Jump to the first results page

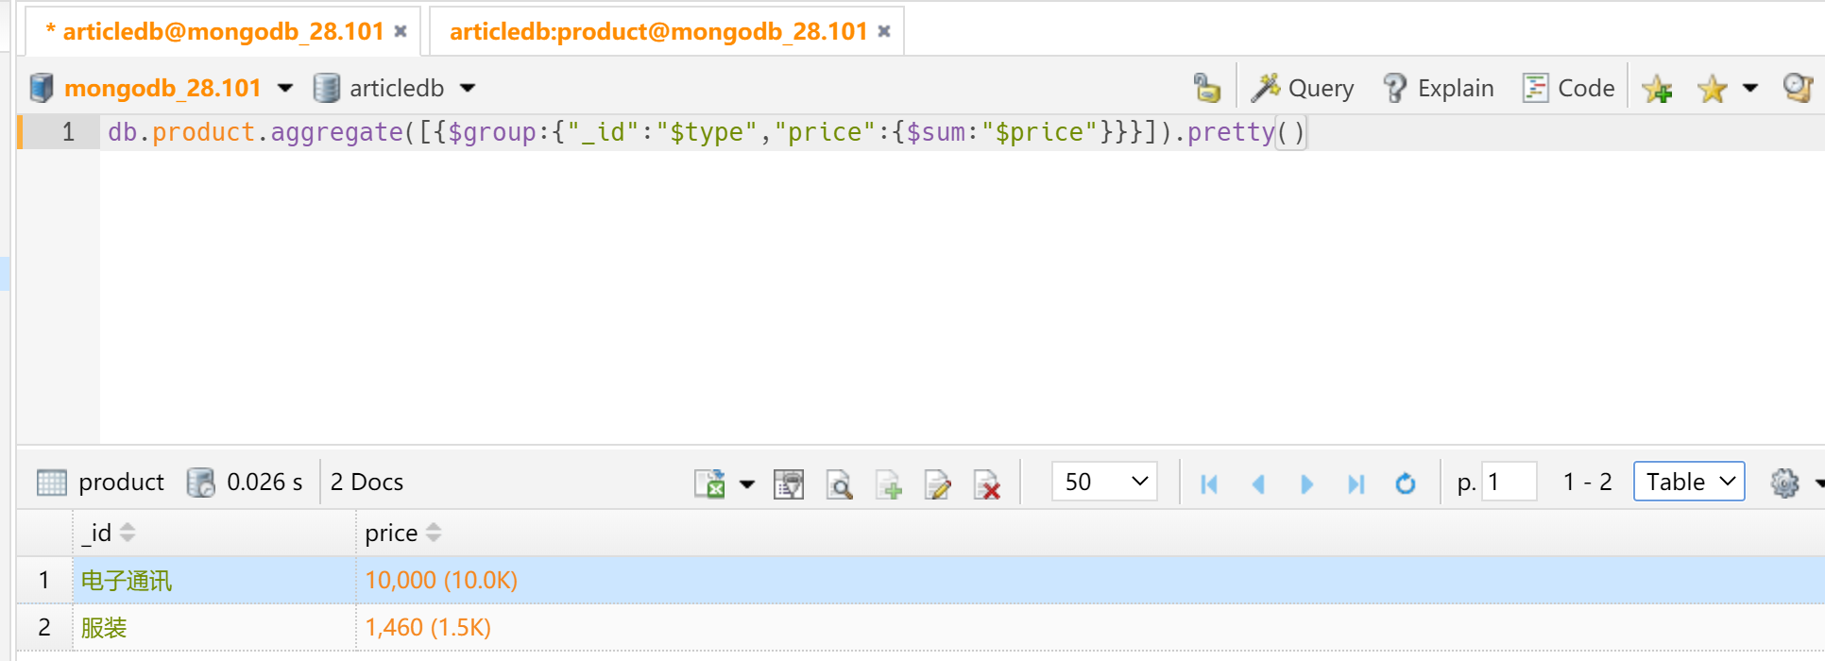coord(1209,483)
